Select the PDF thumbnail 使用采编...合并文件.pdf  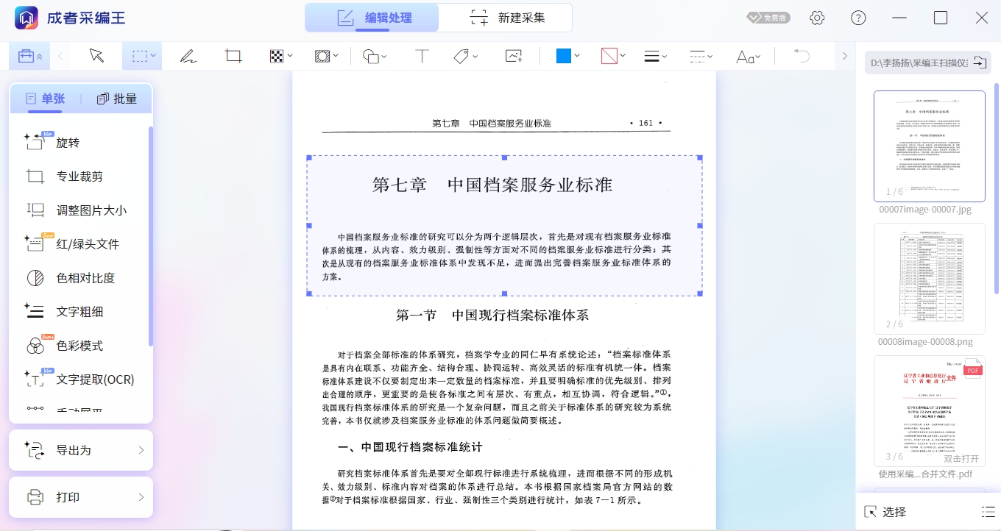click(x=930, y=411)
